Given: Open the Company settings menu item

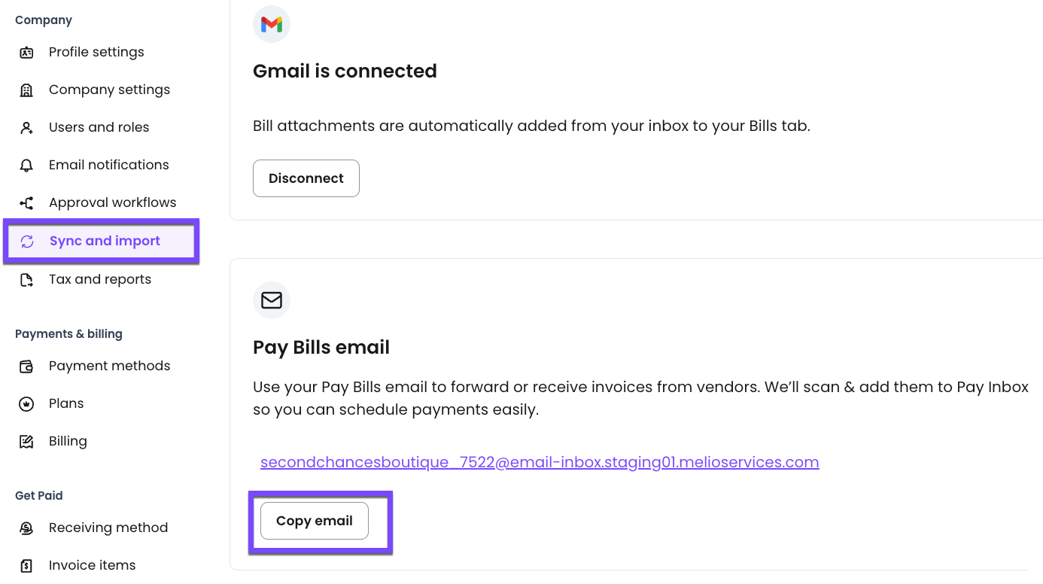Looking at the screenshot, I should pos(109,90).
